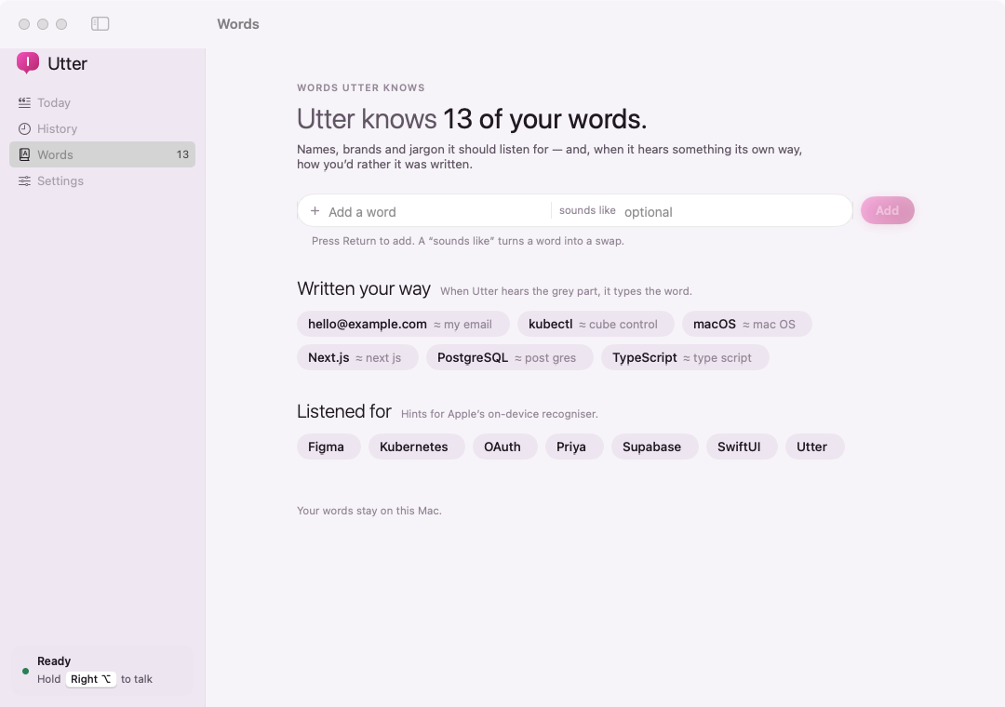Click the plus icon in word field

click(x=315, y=211)
